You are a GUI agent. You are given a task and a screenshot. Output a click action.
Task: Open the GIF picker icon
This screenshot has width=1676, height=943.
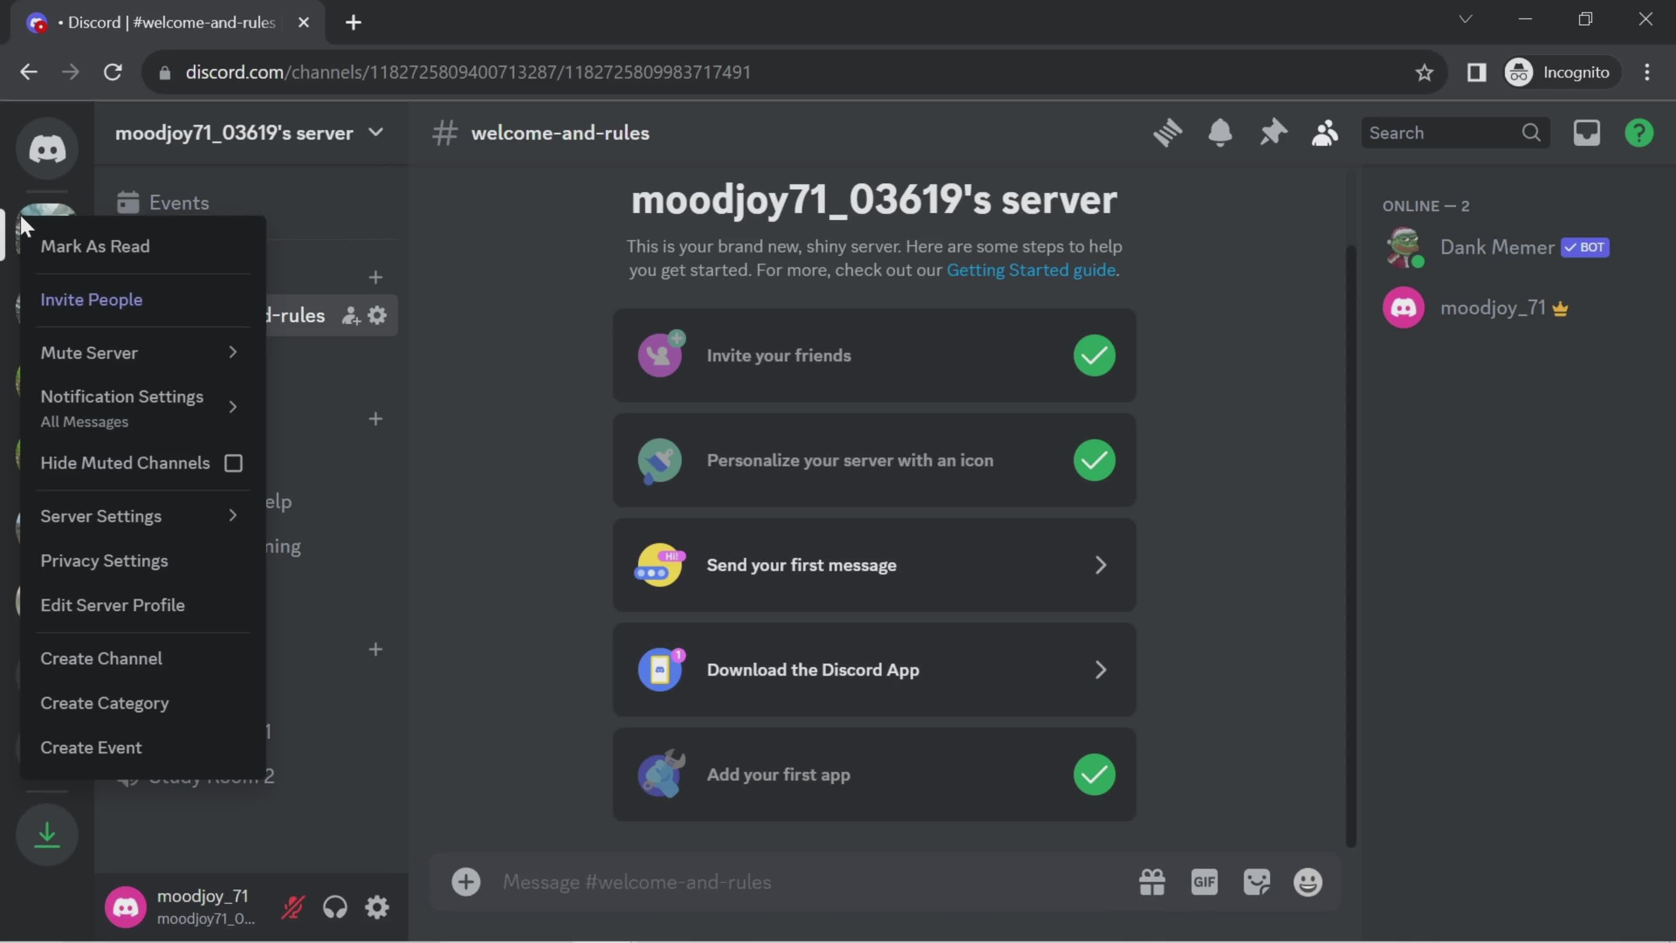pyautogui.click(x=1204, y=882)
